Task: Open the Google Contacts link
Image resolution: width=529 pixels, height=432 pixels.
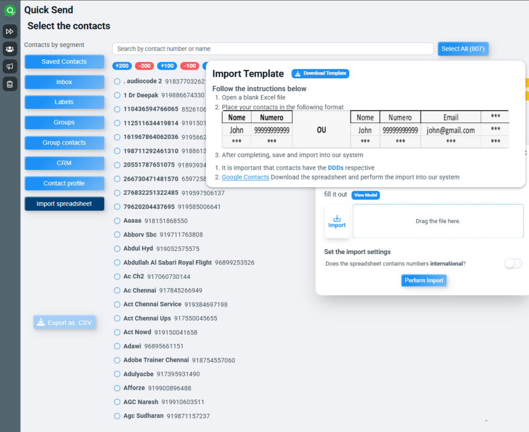Action: (245, 177)
